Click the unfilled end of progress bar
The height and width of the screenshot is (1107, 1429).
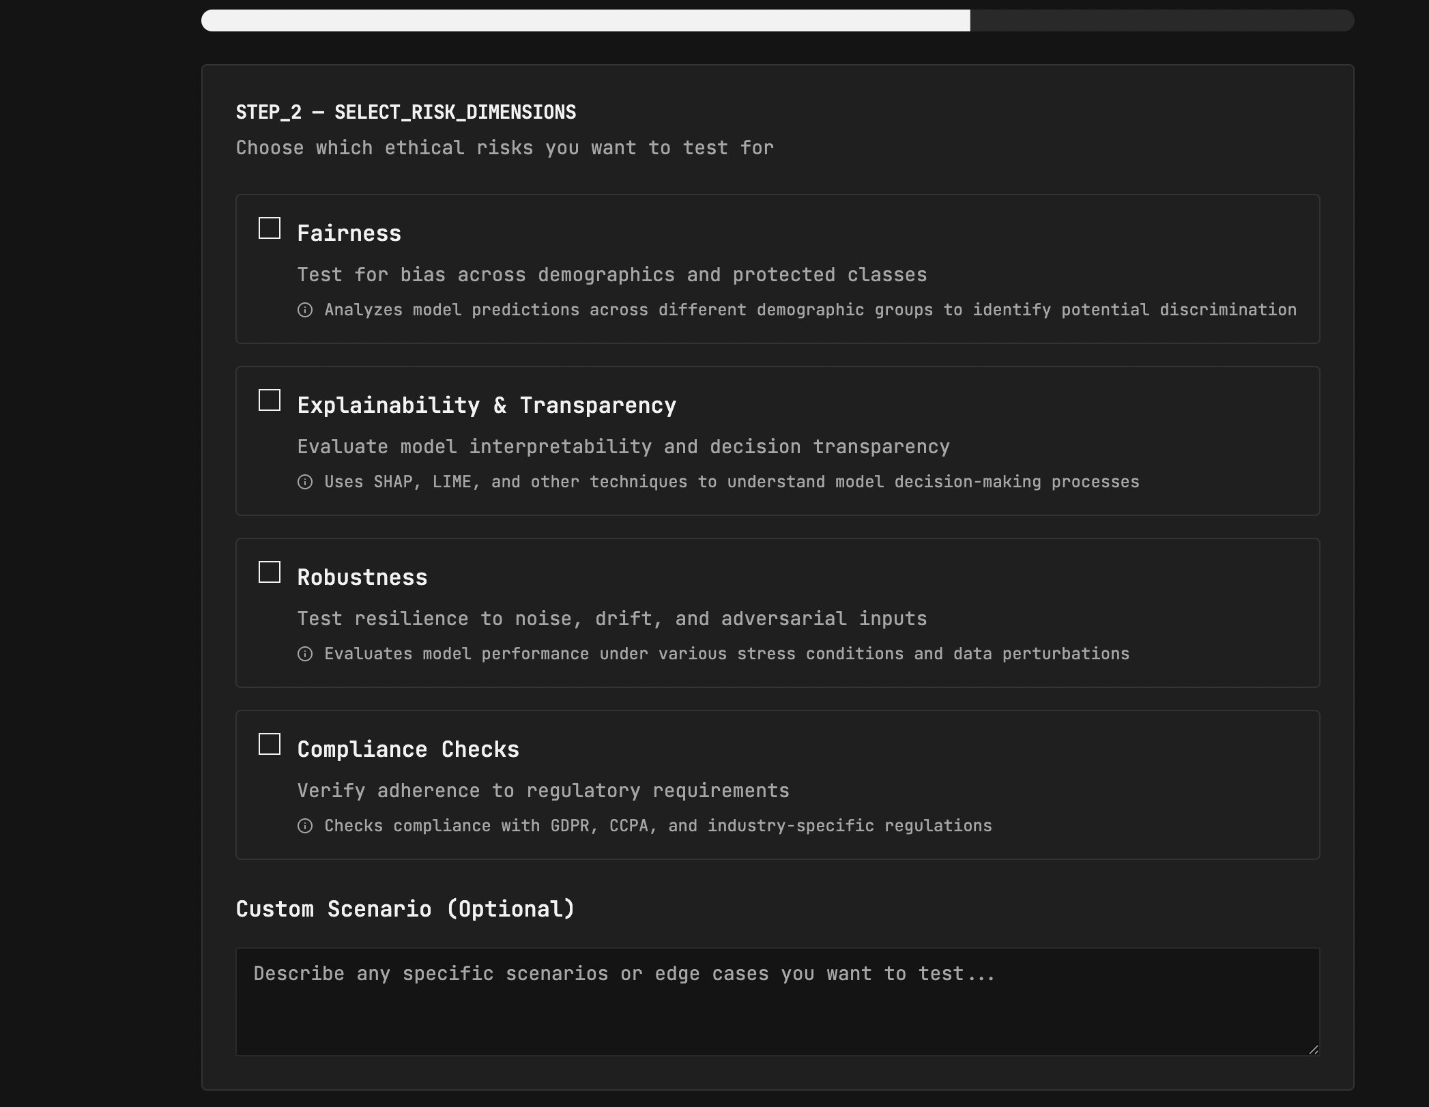(x=1162, y=20)
